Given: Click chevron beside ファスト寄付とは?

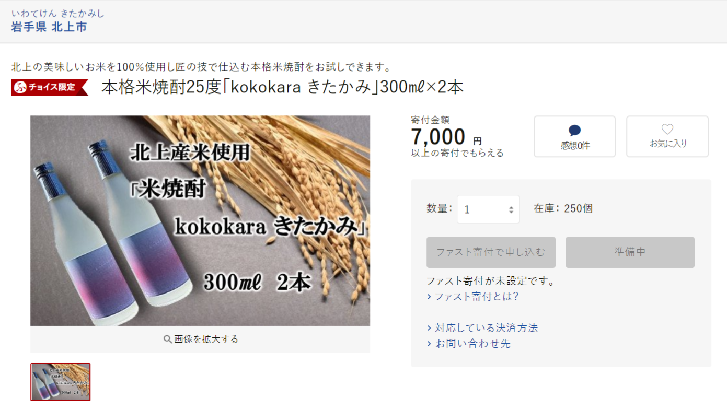Looking at the screenshot, I should 429,297.
